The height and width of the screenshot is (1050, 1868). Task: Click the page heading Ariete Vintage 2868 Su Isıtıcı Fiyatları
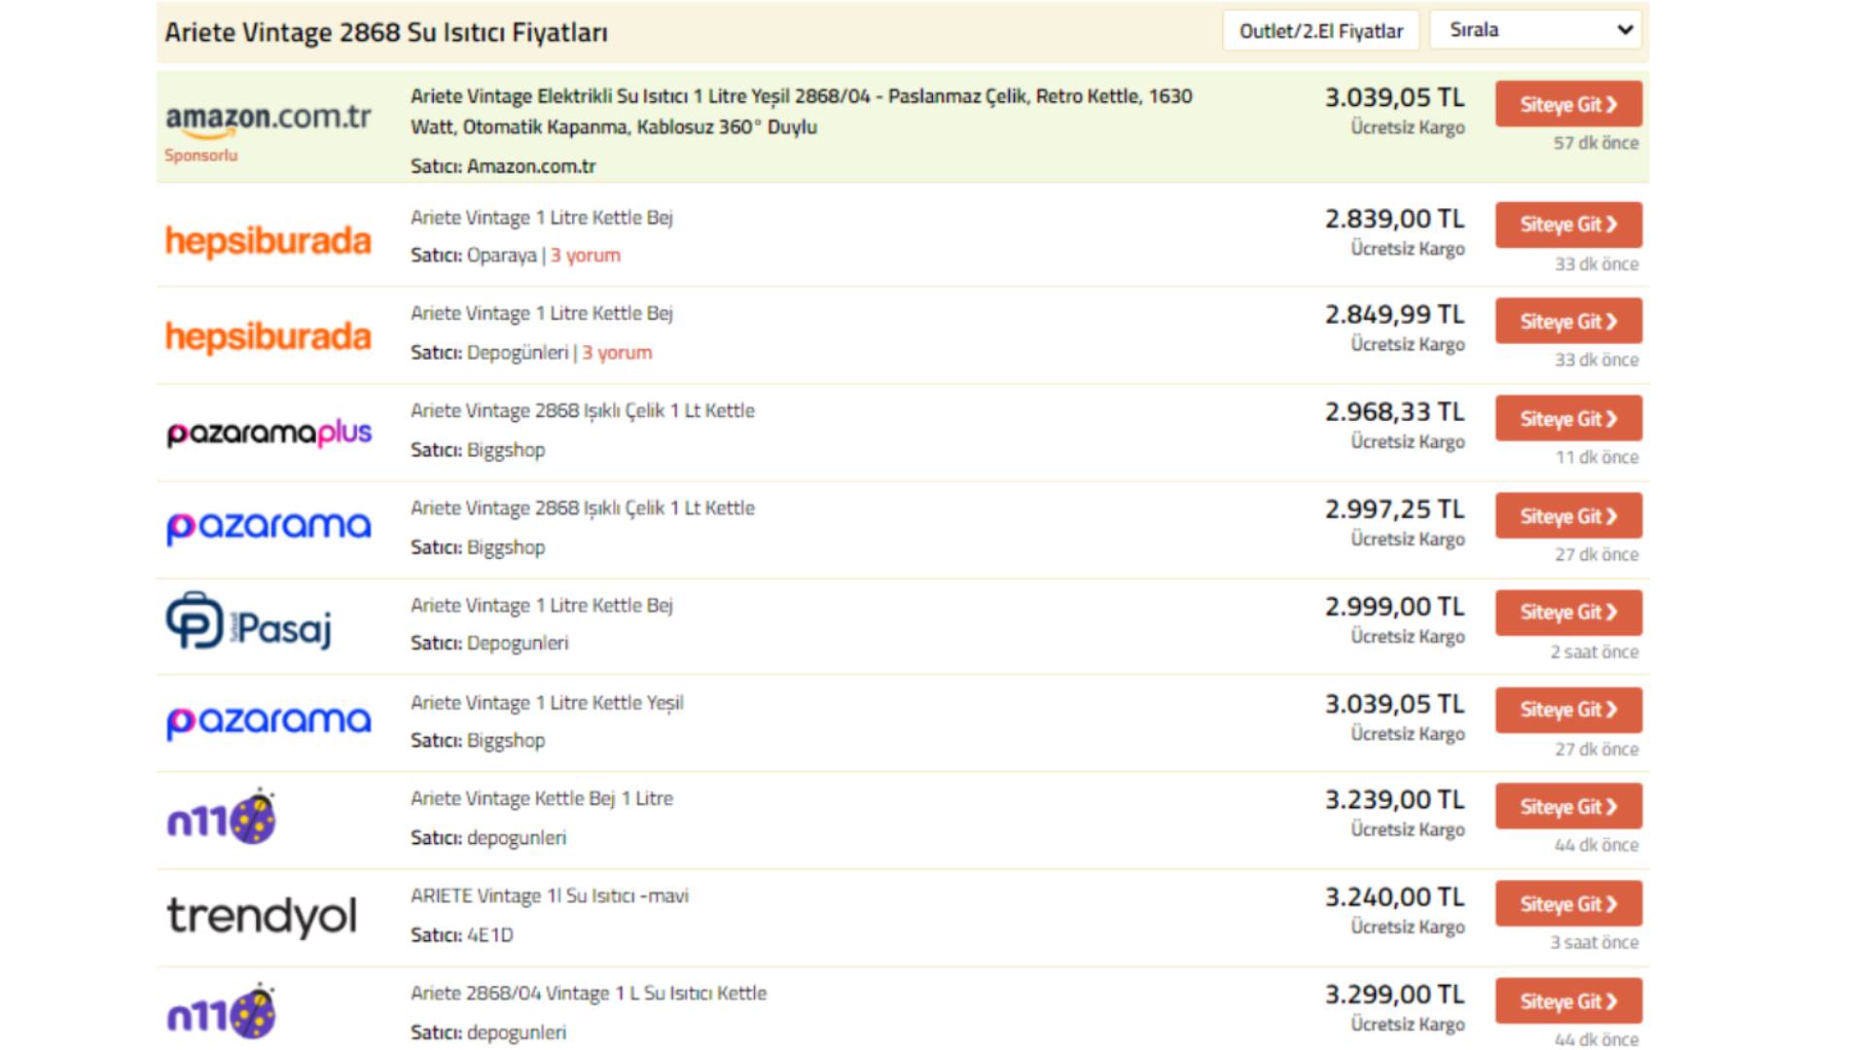[386, 32]
